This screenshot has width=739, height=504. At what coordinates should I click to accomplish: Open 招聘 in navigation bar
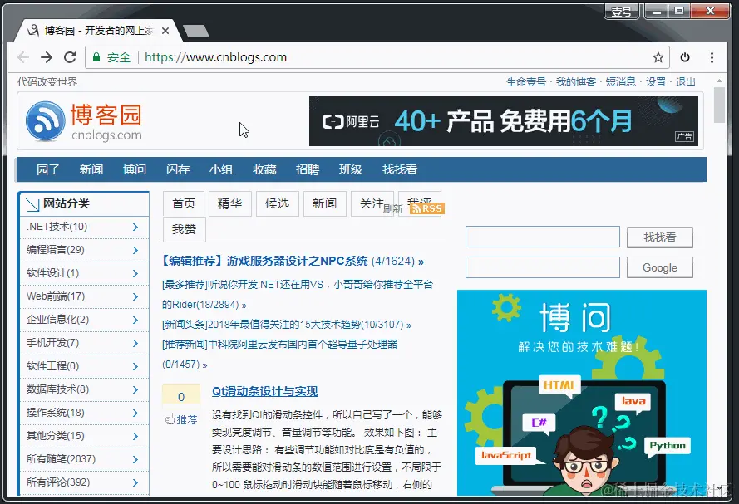click(308, 169)
